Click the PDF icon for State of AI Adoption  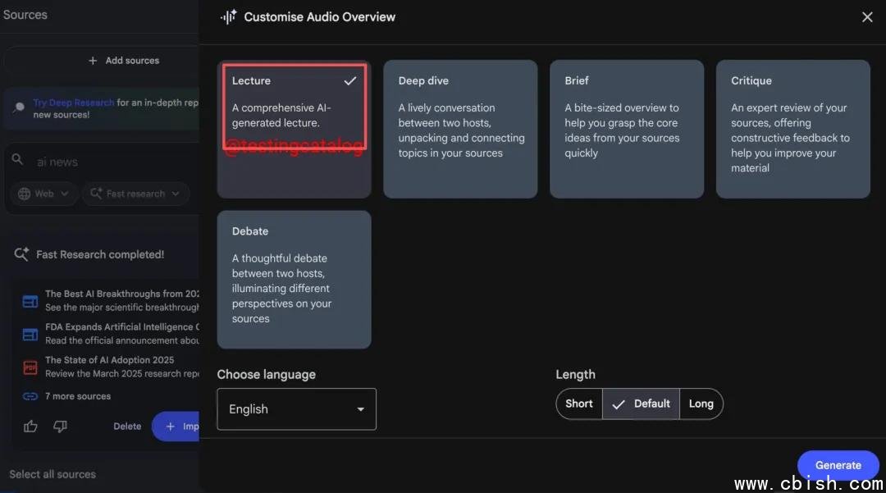click(x=30, y=367)
